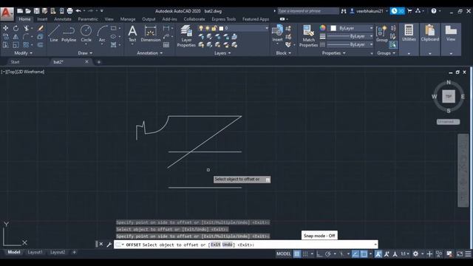Image resolution: width=473 pixels, height=266 pixels.
Task: Click the Rectangle tool icon
Action: click(113, 28)
